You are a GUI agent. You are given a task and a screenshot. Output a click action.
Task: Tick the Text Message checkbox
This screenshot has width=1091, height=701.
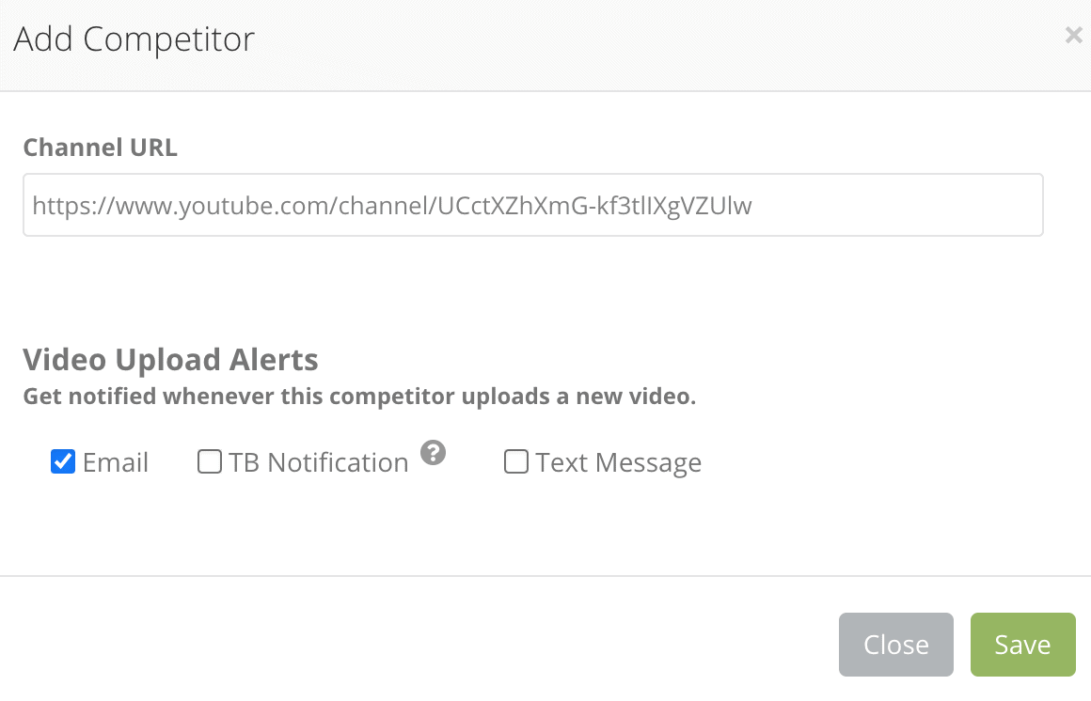516,462
